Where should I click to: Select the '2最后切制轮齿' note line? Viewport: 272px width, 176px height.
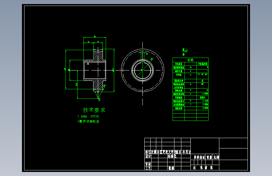(88, 121)
